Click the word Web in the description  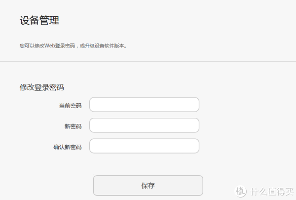pyautogui.click(x=49, y=45)
